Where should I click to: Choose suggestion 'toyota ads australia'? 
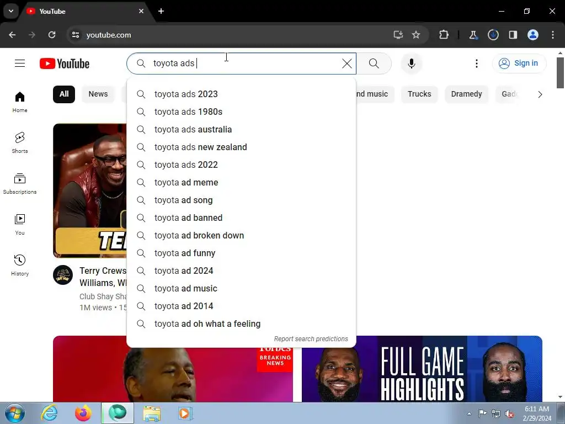[x=242, y=129]
